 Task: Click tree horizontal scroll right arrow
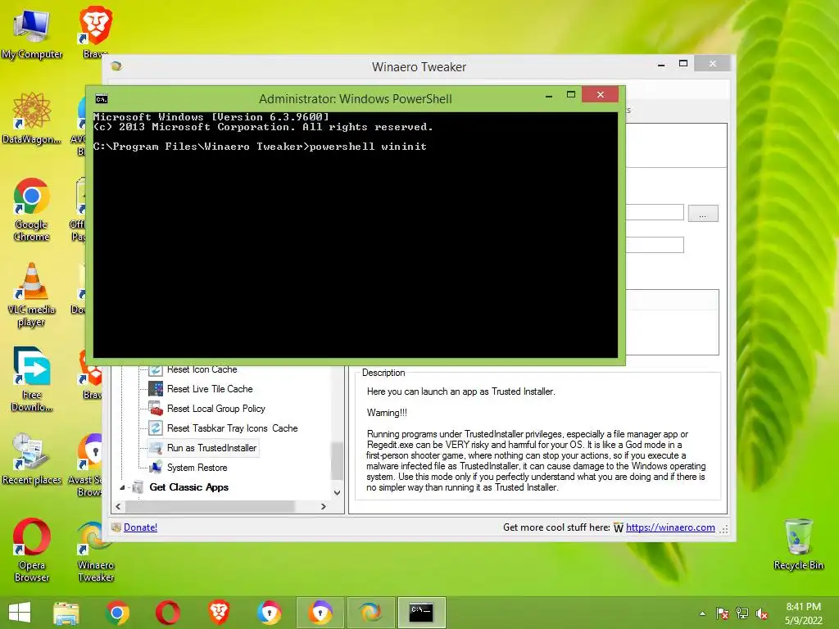323,506
